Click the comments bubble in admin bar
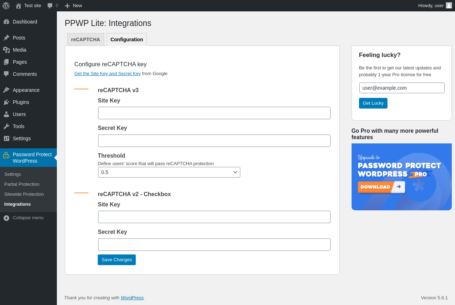Screen dimensions: 455x305 (50, 6)
